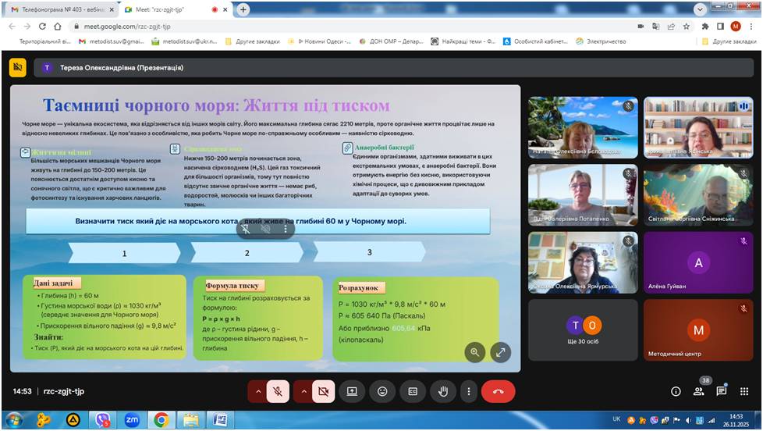Raise hand in the meeting
This screenshot has width=763, height=431.
coord(443,391)
